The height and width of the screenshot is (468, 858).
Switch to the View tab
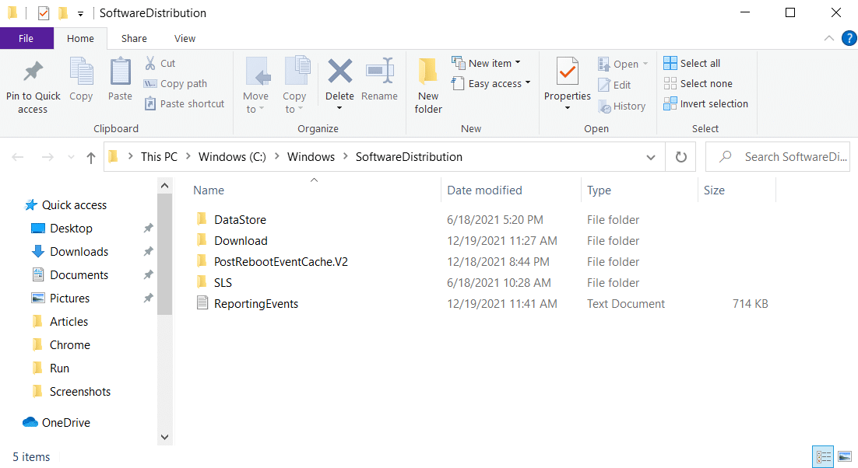click(x=185, y=37)
